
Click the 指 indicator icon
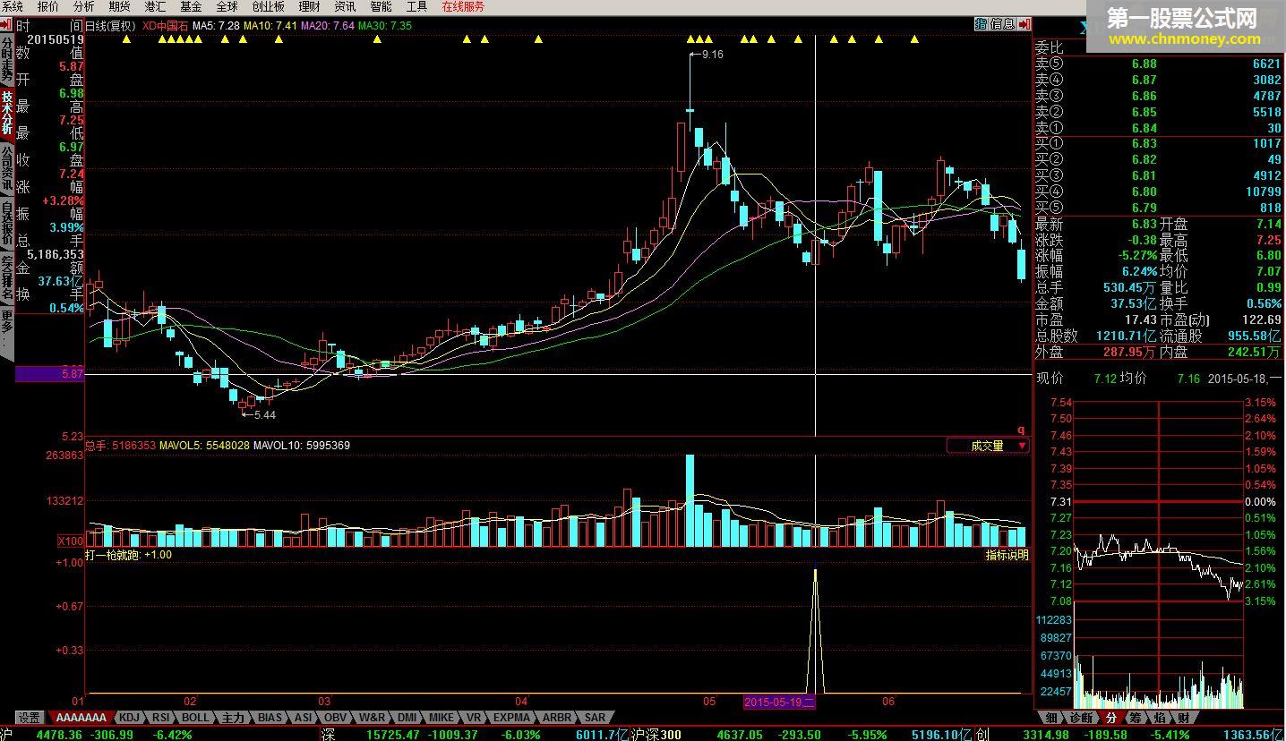click(x=981, y=24)
